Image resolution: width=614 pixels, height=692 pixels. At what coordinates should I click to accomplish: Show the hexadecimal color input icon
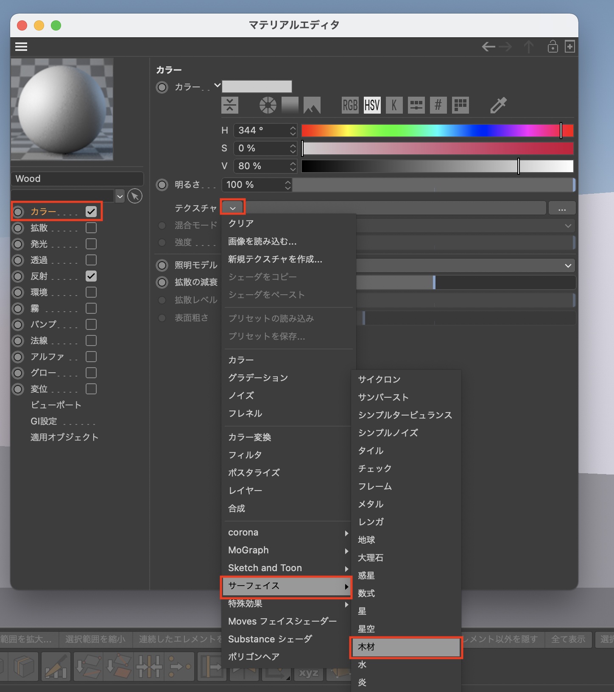coord(438,105)
